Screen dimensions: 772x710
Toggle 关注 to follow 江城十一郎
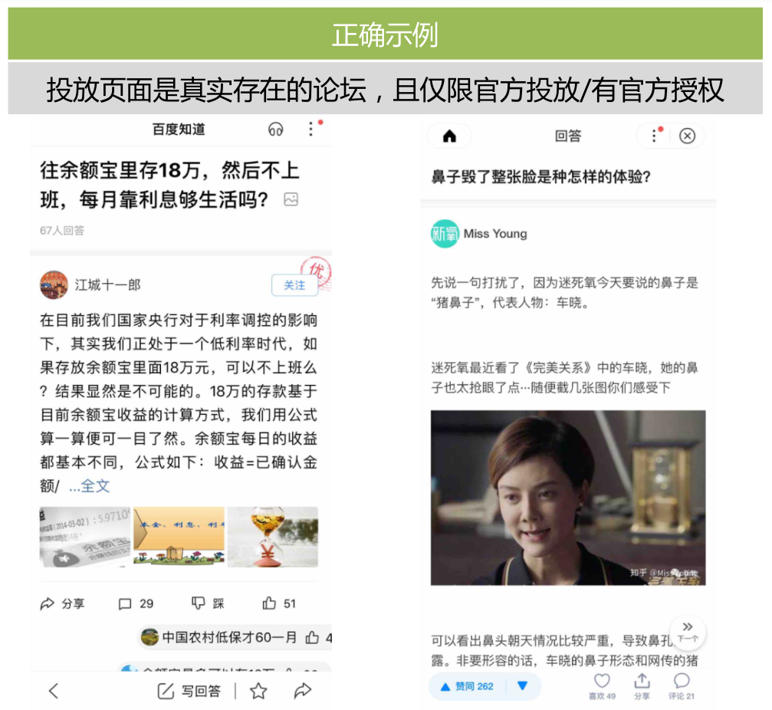click(x=294, y=285)
